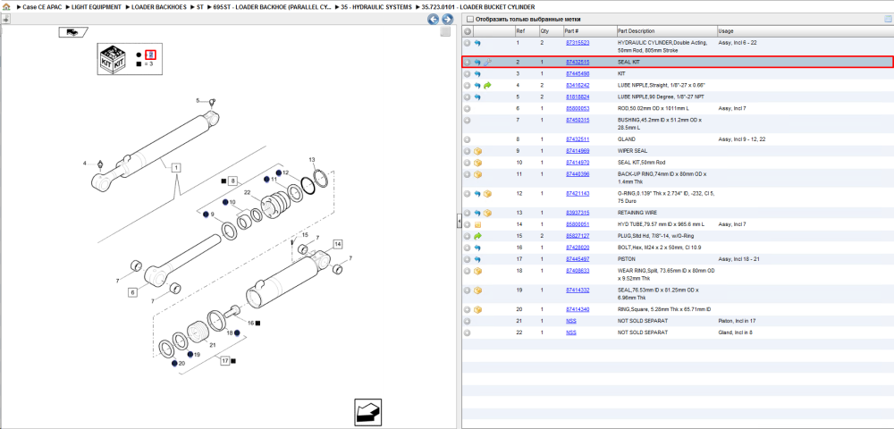The height and width of the screenshot is (429, 894).
Task: Click the box icon on WEAR RING row
Action: pyautogui.click(x=477, y=271)
